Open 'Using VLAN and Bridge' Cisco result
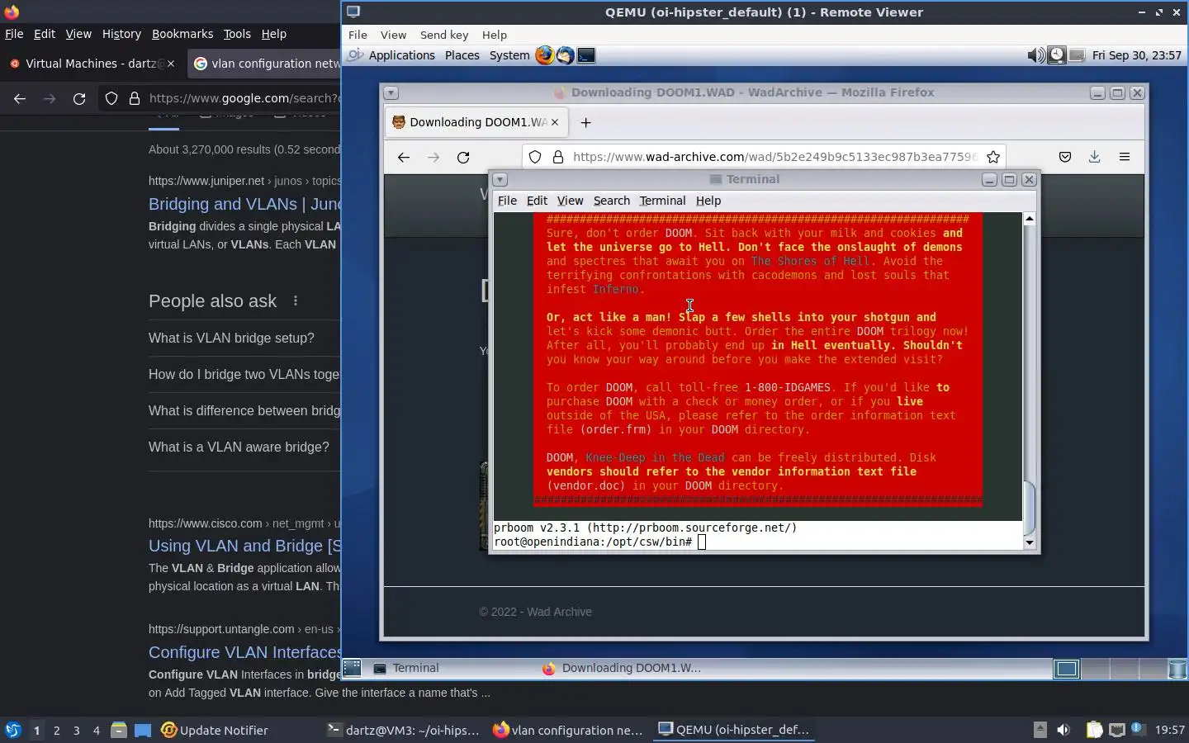The height and width of the screenshot is (743, 1189). point(244,546)
